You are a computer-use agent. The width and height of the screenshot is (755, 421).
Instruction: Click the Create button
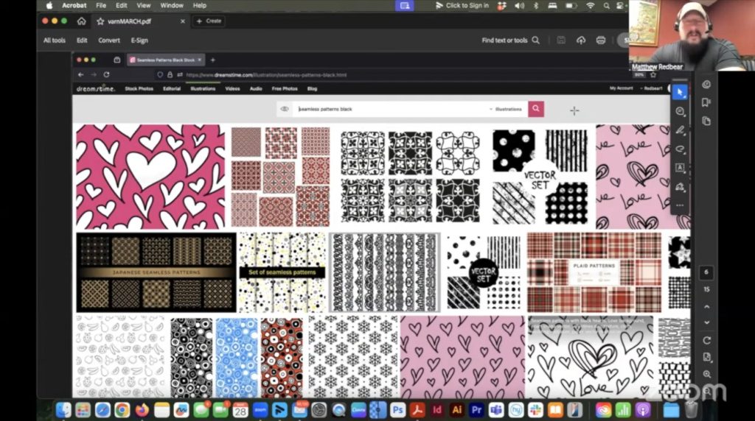[x=209, y=21]
